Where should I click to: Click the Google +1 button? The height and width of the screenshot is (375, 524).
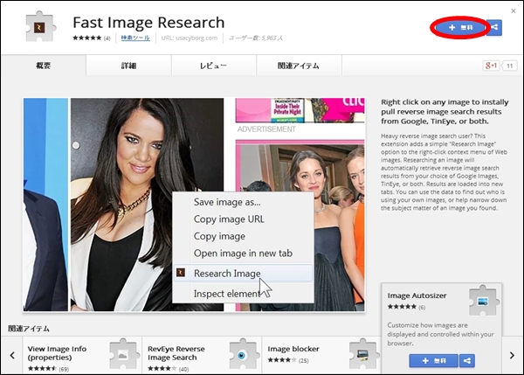491,66
